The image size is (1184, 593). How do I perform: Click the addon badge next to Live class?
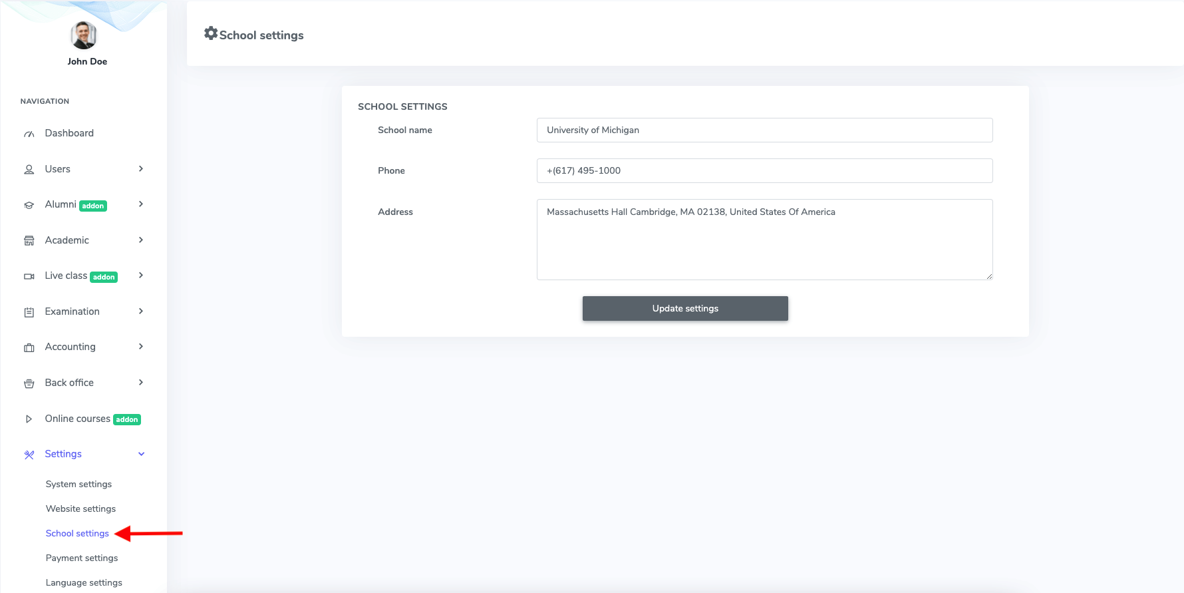coord(104,278)
